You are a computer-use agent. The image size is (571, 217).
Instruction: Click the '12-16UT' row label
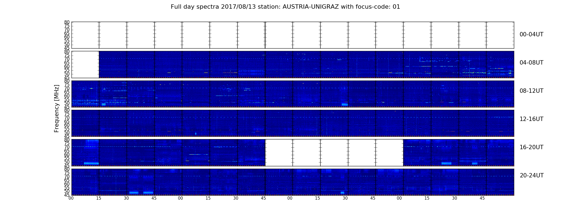(532, 119)
